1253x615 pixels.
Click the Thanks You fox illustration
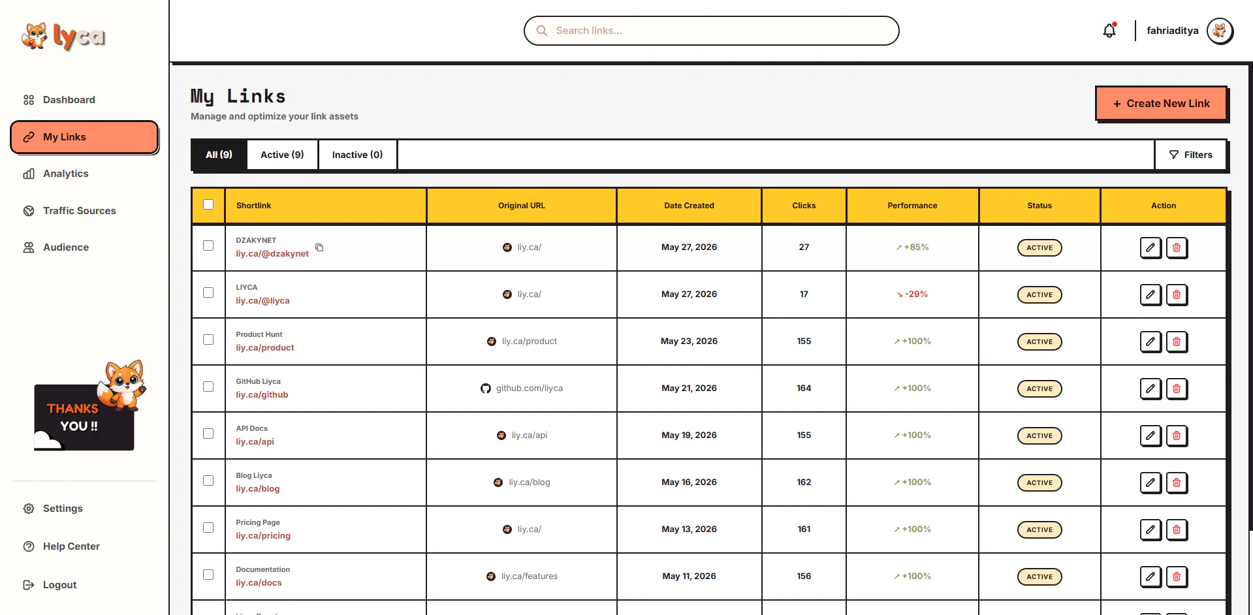[89, 405]
